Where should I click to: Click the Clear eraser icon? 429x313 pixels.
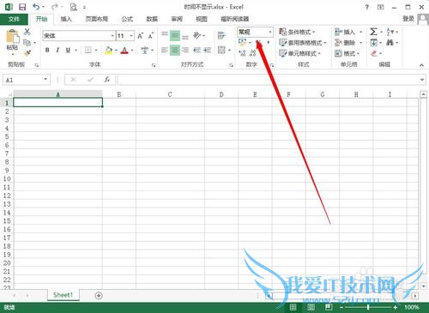click(374, 53)
